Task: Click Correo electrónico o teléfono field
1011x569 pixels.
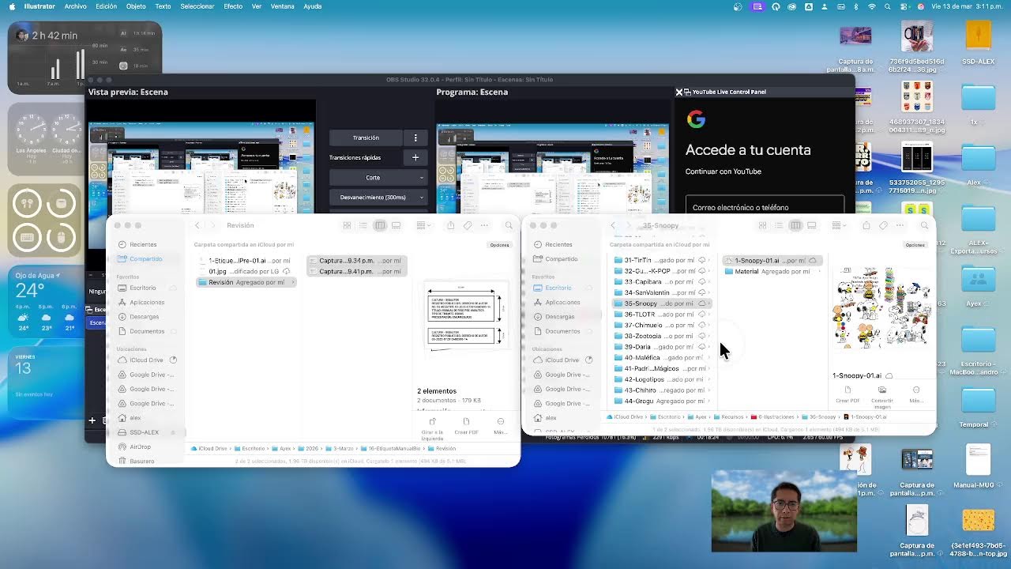Action: click(765, 207)
